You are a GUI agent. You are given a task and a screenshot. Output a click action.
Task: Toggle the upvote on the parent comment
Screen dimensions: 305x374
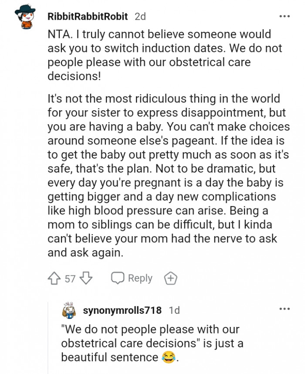(x=54, y=278)
